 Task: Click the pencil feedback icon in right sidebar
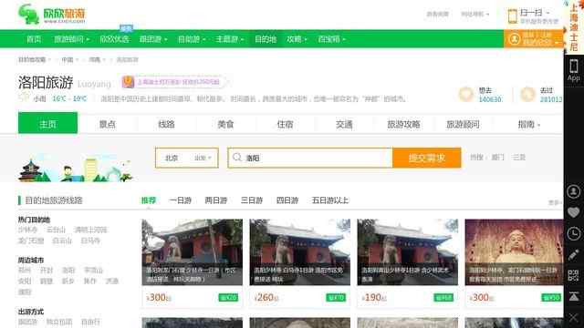click(x=574, y=255)
